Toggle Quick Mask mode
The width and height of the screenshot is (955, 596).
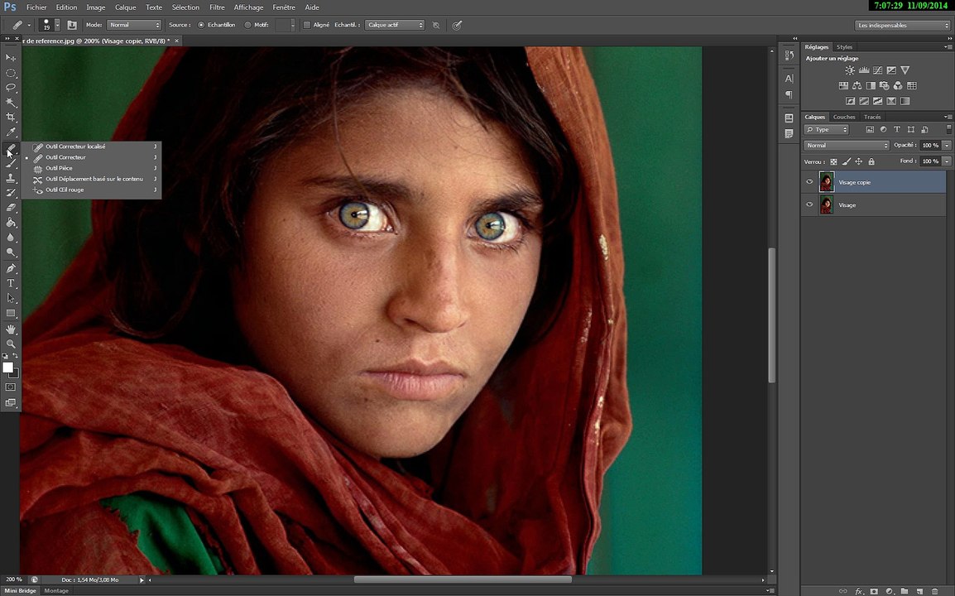click(x=11, y=387)
